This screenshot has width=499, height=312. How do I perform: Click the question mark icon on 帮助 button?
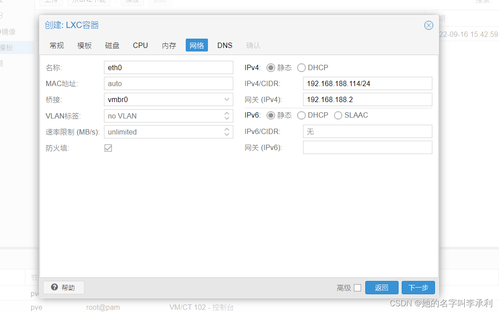(x=55, y=288)
